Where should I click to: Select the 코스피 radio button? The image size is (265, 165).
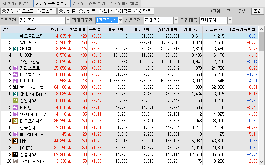(x=19, y=11)
